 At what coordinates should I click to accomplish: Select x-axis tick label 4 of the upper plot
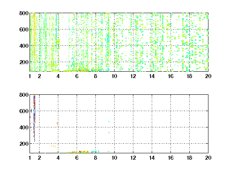[58, 76]
